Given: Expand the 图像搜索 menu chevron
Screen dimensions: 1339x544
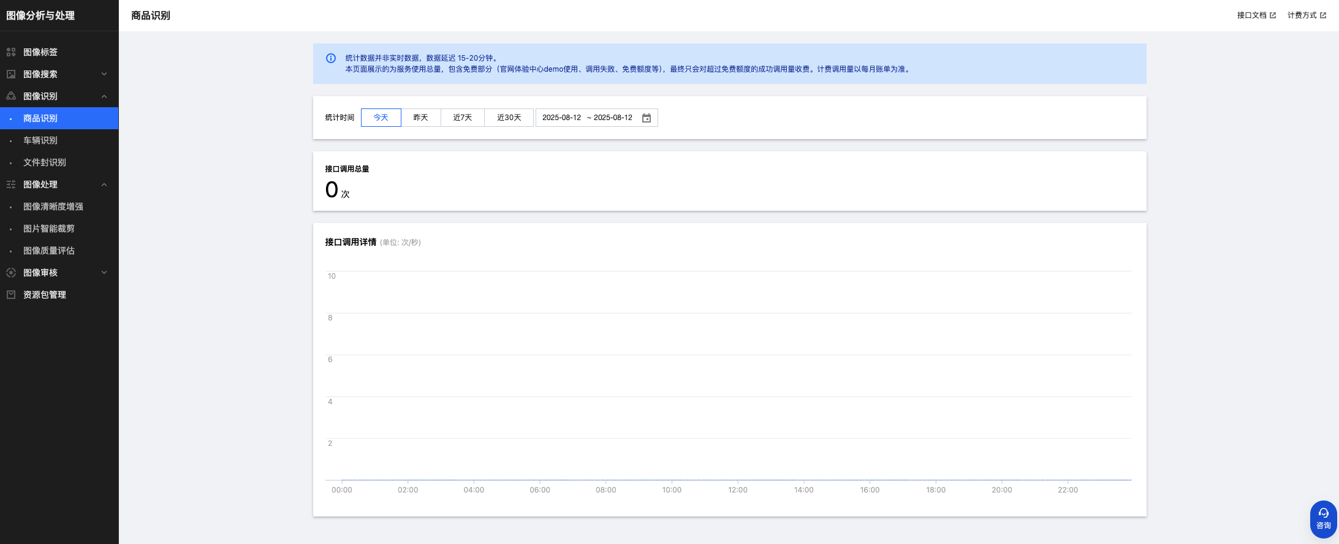Looking at the screenshot, I should (x=104, y=74).
